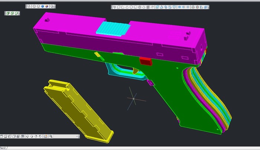The image size is (260, 150).
Task: Pick the Sphere modeling tool
Action: pyautogui.click(x=131, y=7)
